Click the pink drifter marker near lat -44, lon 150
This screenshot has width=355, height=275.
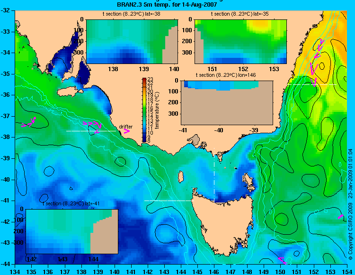point(282,261)
